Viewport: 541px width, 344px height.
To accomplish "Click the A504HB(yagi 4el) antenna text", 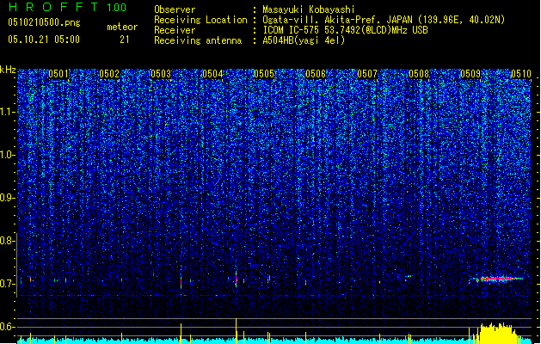I will tap(304, 40).
